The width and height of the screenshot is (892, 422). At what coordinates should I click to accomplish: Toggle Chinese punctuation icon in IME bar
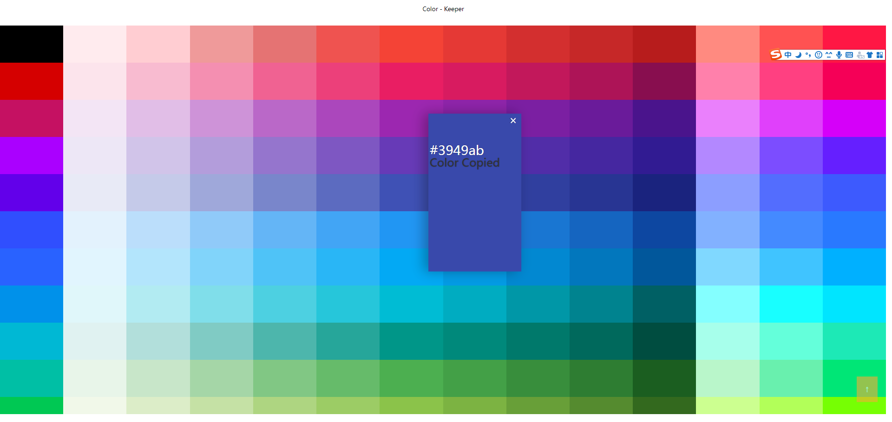point(808,55)
